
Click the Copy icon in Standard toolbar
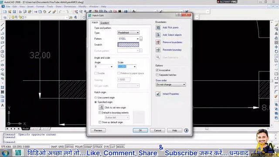click(40, 12)
